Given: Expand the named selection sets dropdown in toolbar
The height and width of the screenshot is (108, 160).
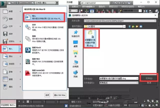Looking at the screenshot, I should click(140, 11).
